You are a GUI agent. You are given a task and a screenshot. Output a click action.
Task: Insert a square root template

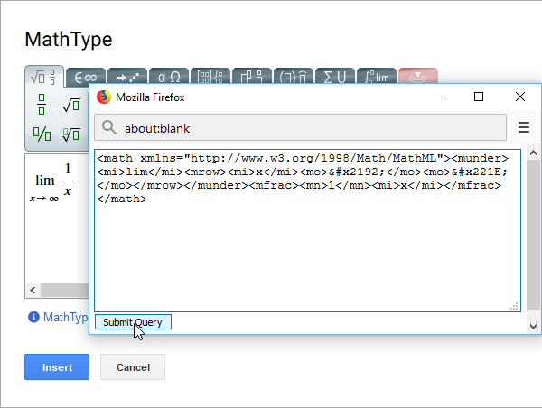tap(70, 106)
